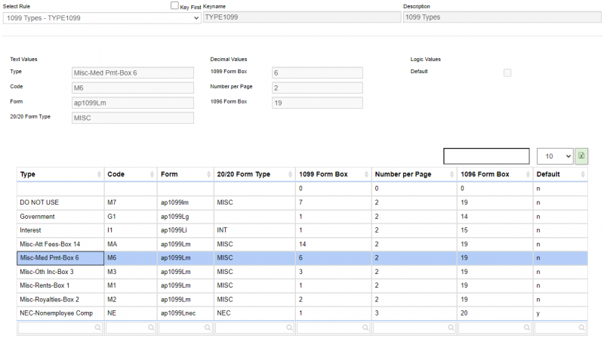
Task: Select the Misc-Att Fees-Box 14 row
Action: click(60, 244)
